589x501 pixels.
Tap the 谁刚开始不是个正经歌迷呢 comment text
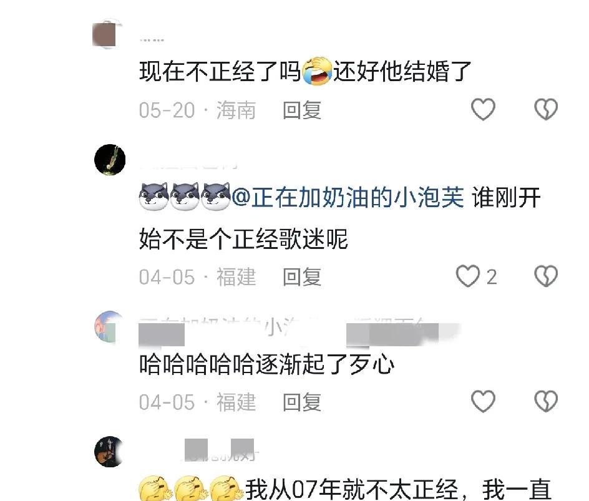340,218
